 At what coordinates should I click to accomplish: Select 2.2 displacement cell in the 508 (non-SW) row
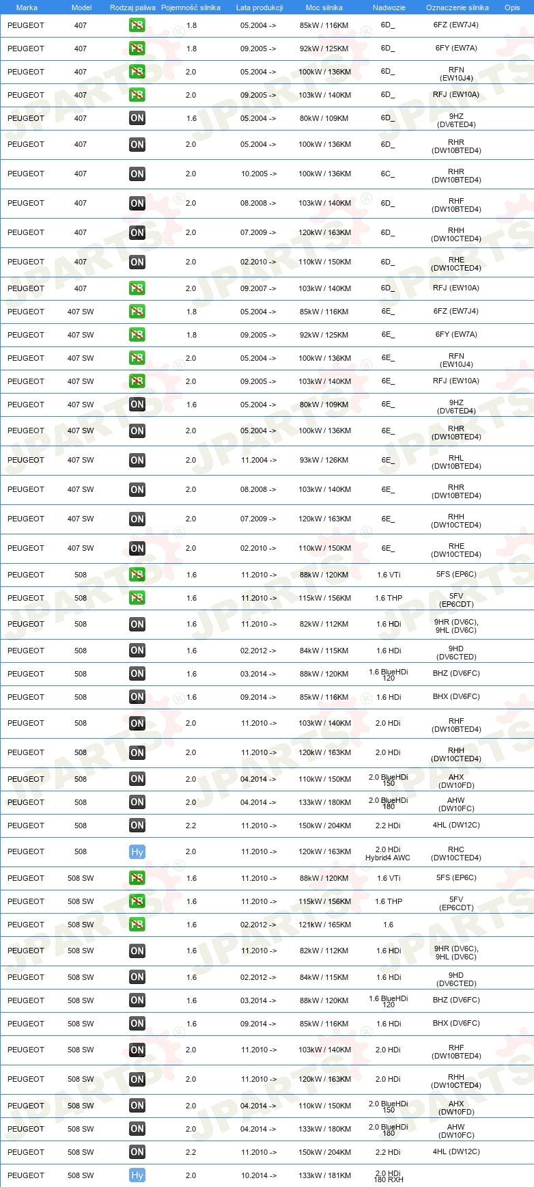[x=191, y=826]
